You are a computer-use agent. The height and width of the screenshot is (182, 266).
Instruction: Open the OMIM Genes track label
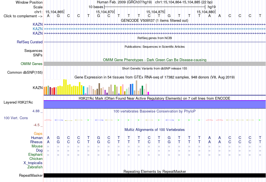[31, 64]
